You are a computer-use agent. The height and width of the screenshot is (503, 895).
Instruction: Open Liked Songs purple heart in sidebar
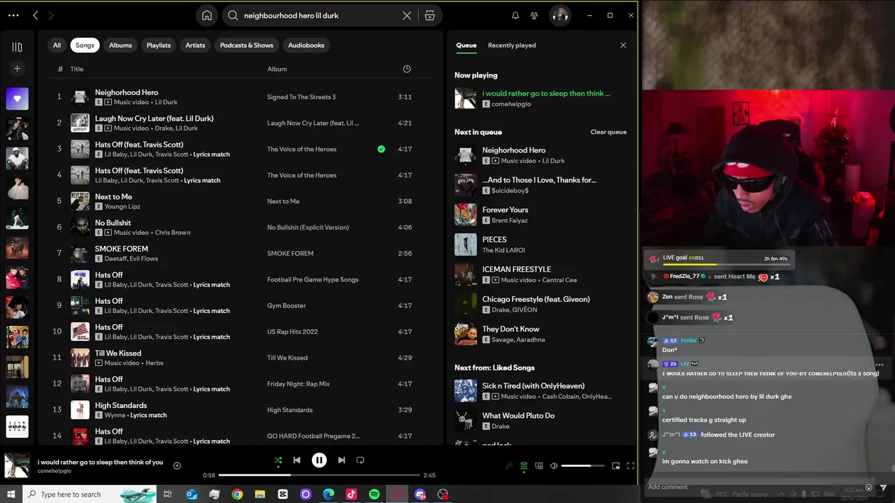[17, 99]
